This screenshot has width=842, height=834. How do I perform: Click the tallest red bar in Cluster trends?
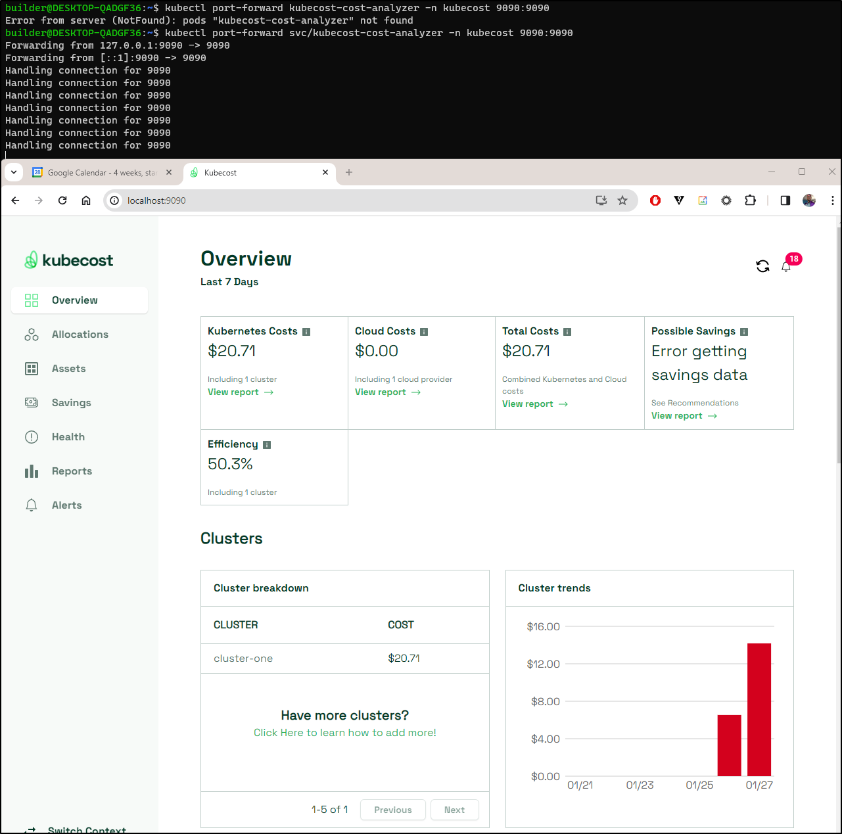[759, 710]
